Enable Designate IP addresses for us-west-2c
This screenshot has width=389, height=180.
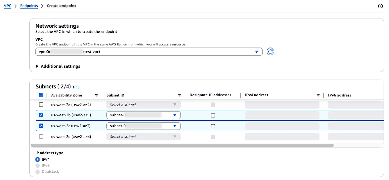point(213,126)
